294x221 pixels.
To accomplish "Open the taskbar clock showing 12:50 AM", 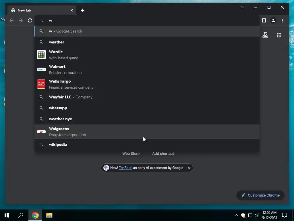I will coord(269,215).
